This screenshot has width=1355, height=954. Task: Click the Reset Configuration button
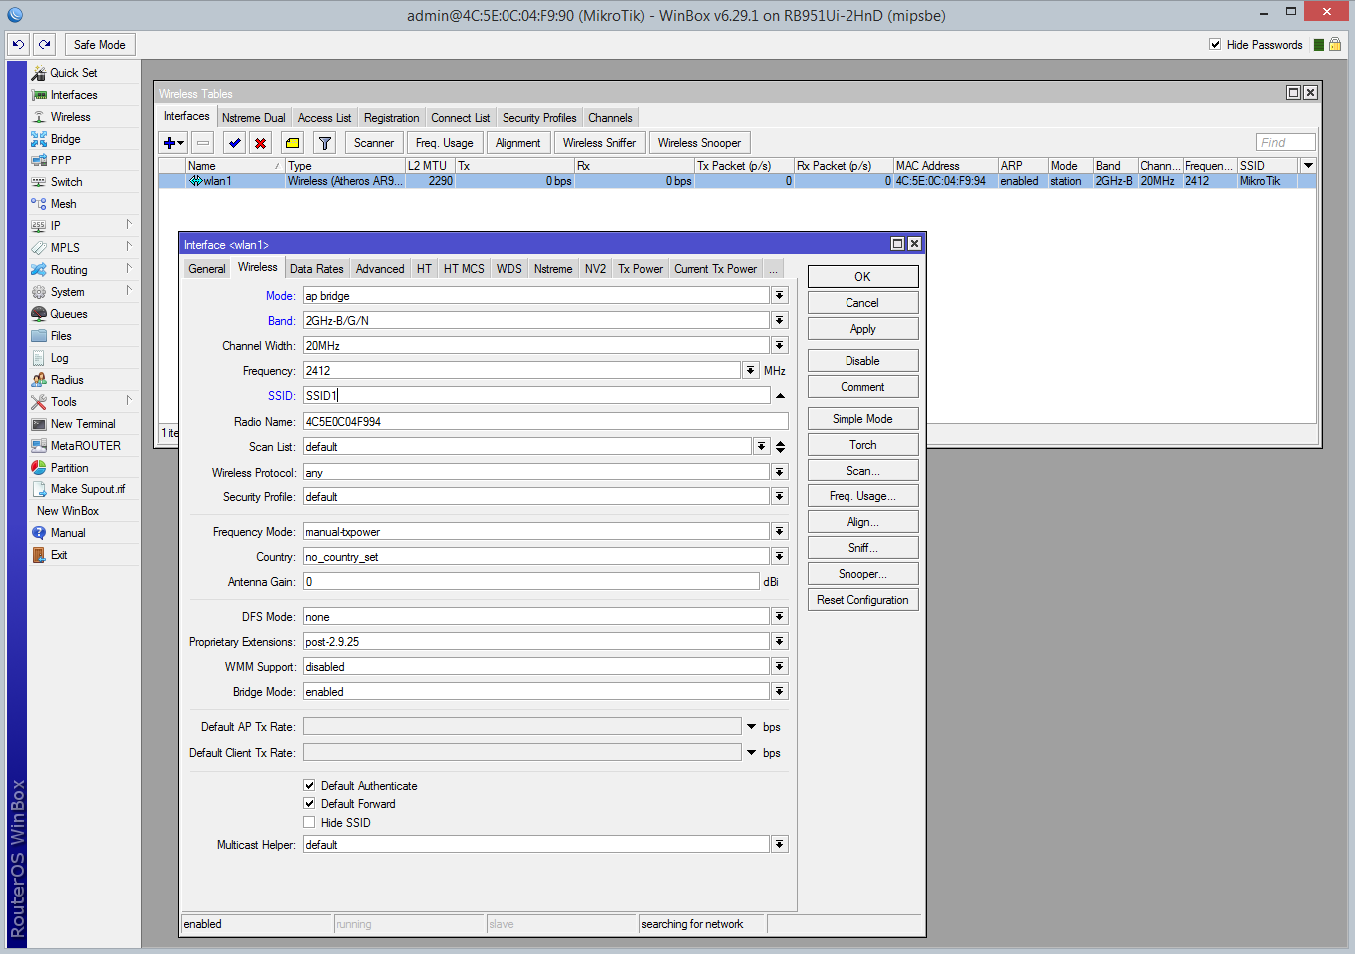(x=862, y=600)
